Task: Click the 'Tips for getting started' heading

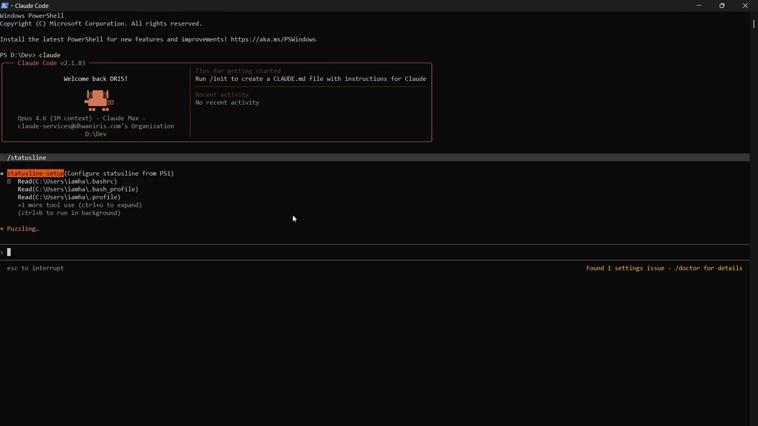Action: (x=238, y=71)
